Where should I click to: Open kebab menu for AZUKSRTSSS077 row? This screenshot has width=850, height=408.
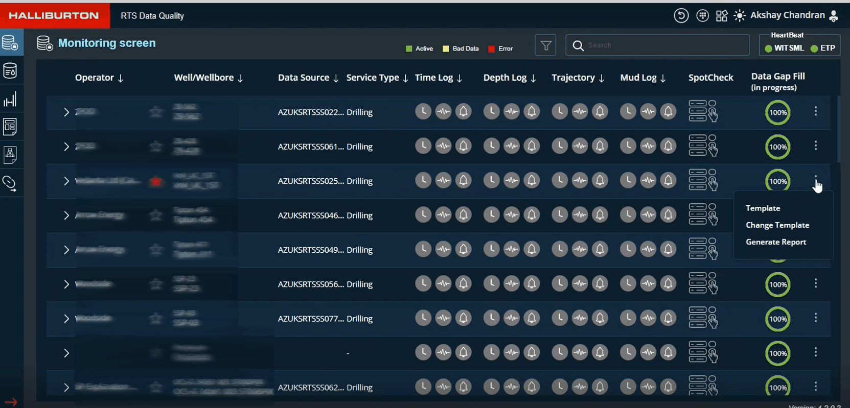click(815, 318)
